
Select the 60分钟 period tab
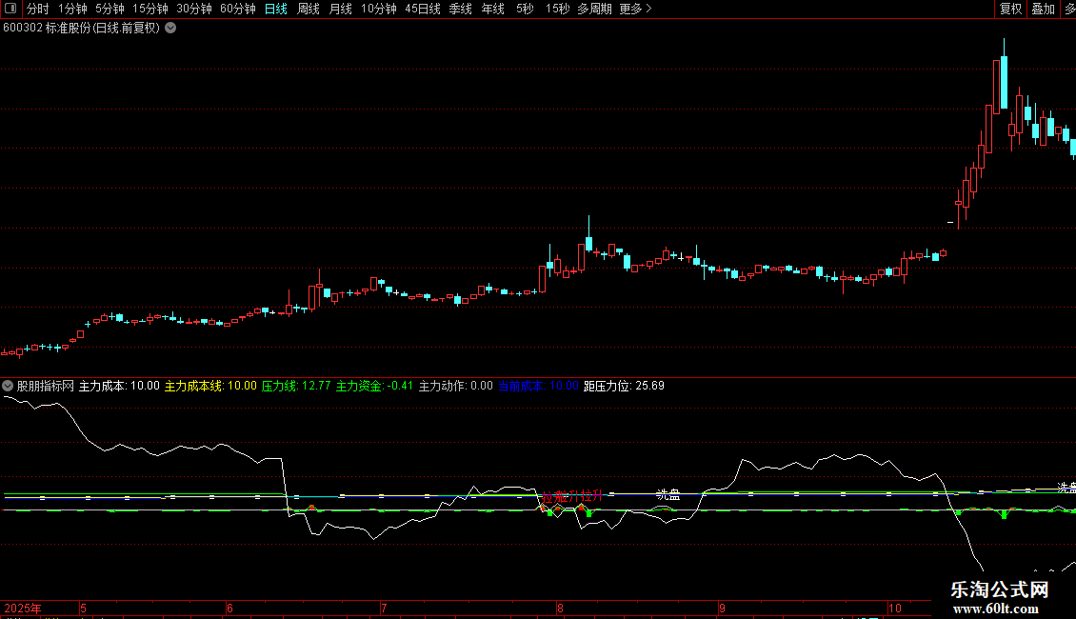(x=237, y=9)
